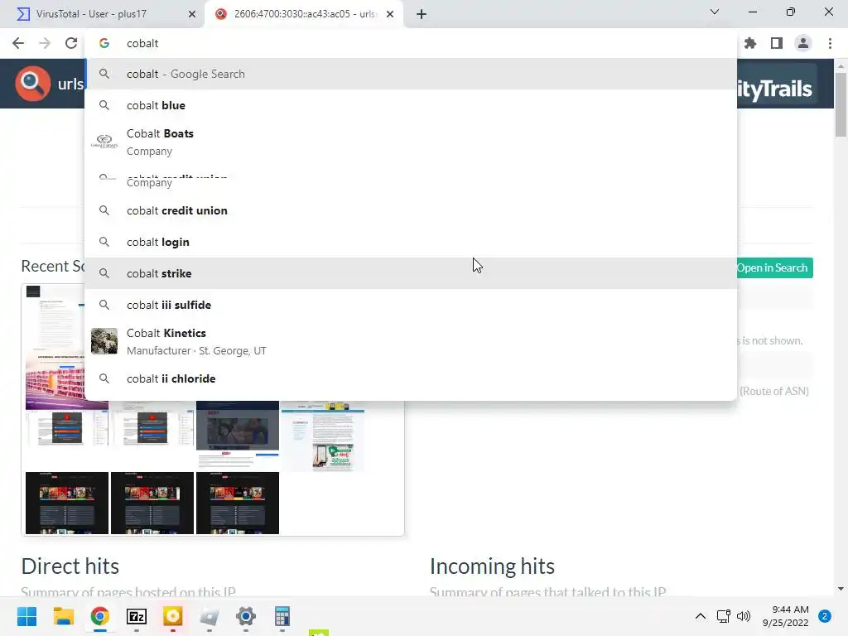Go back to the previous page
848x636 pixels.
18,43
